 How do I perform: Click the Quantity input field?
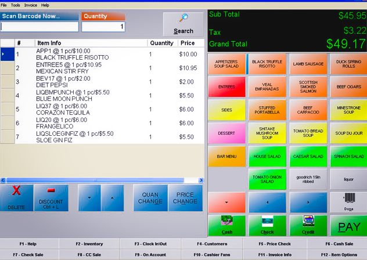click(x=103, y=27)
